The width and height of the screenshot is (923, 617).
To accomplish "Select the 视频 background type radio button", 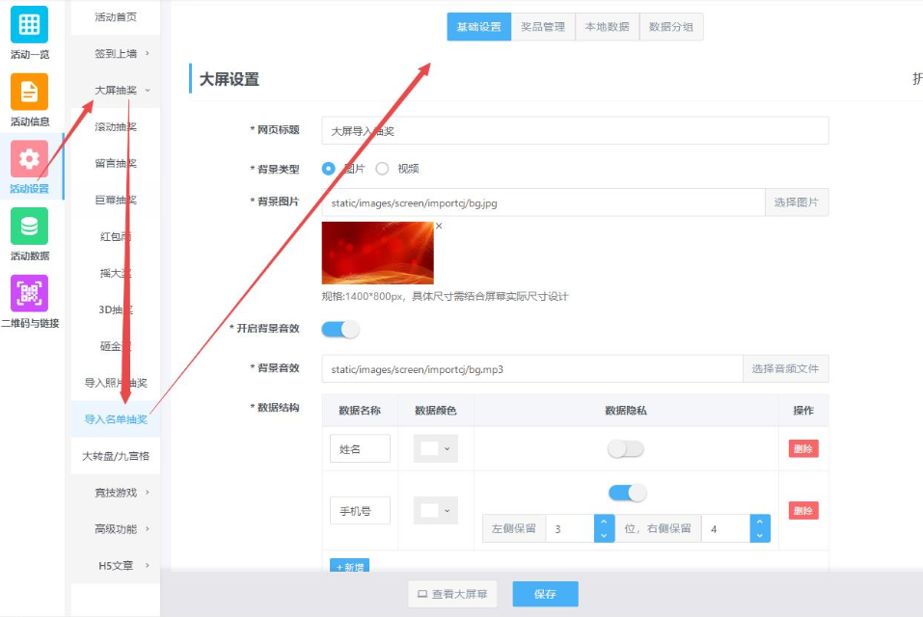I will 382,169.
